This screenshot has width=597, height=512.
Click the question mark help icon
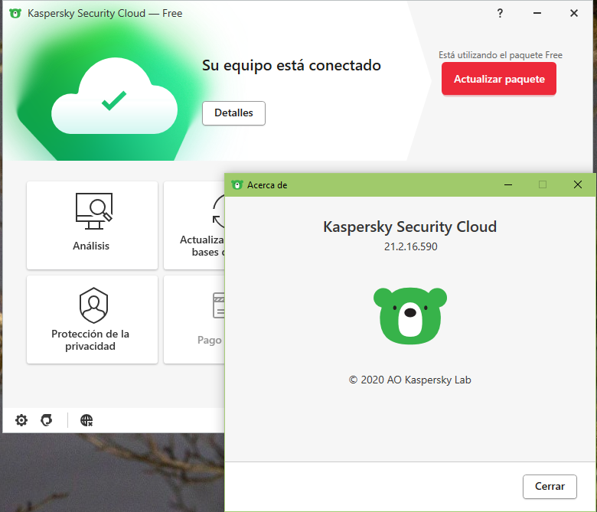pyautogui.click(x=500, y=13)
